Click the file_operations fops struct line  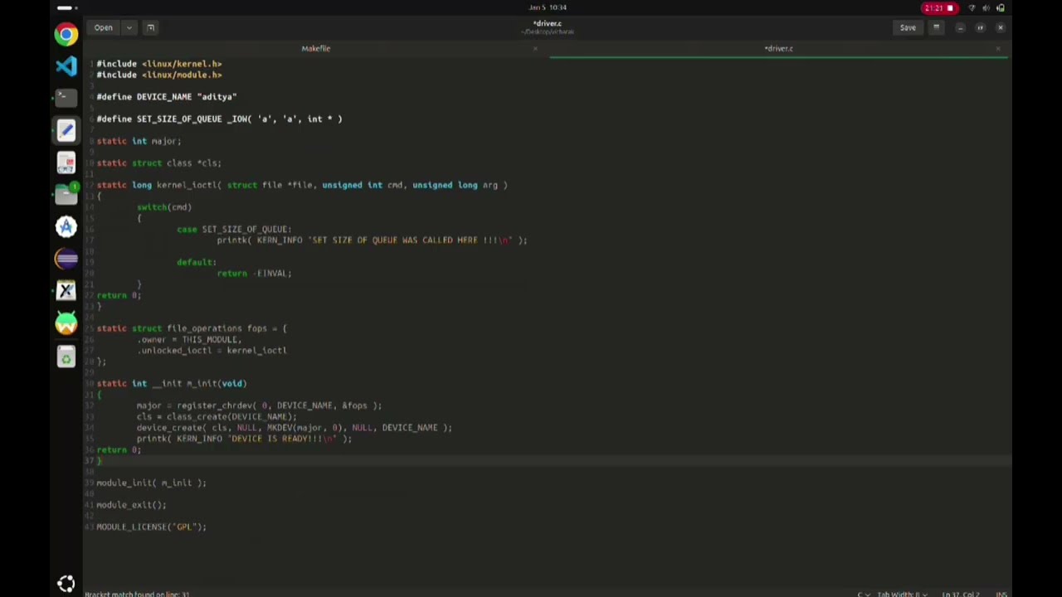click(192, 328)
